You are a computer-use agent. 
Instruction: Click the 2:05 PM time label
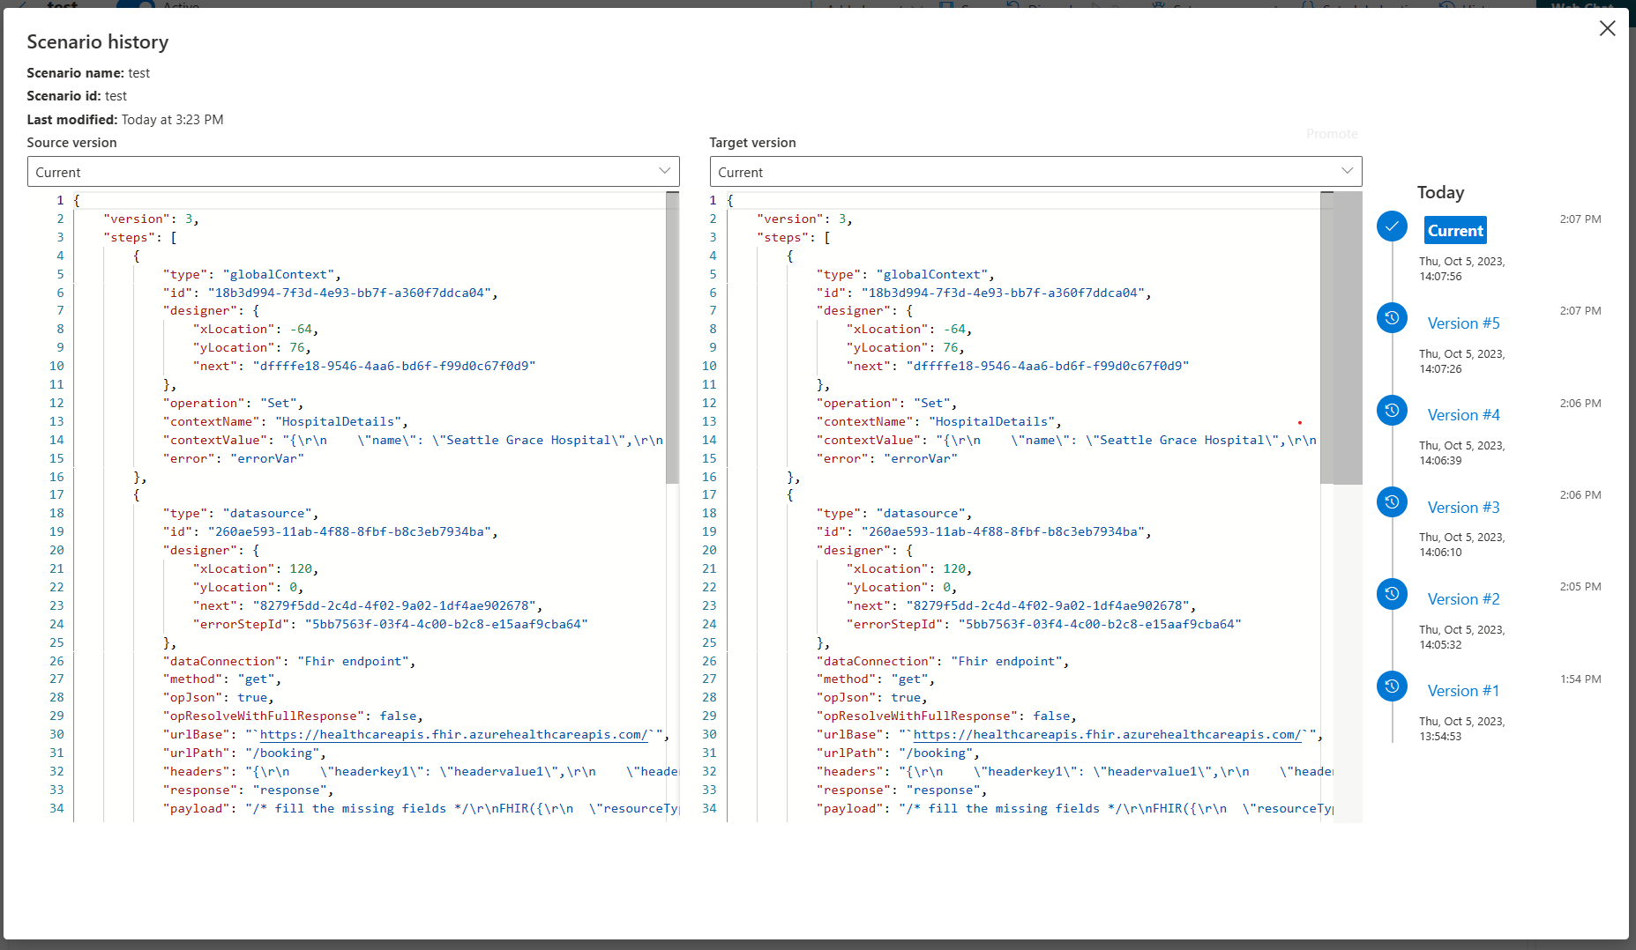pos(1580,587)
